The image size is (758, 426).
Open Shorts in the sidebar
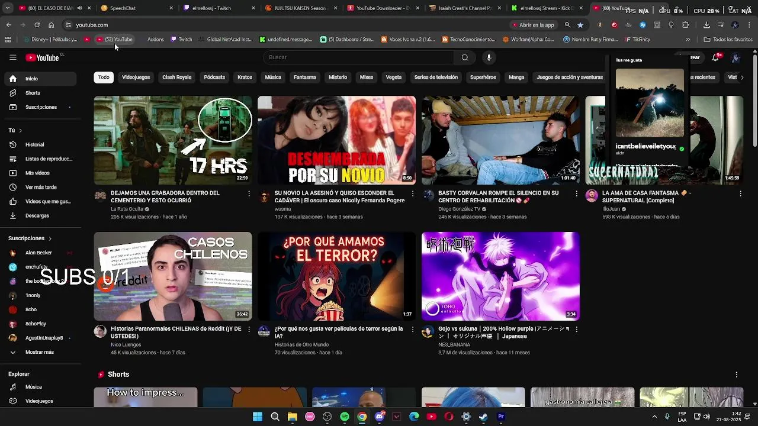coord(40,93)
